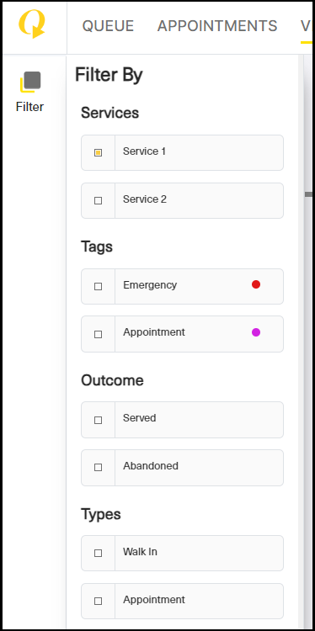The image size is (315, 631).
Task: Tick the Appointment type checkbox
Action: point(98,602)
